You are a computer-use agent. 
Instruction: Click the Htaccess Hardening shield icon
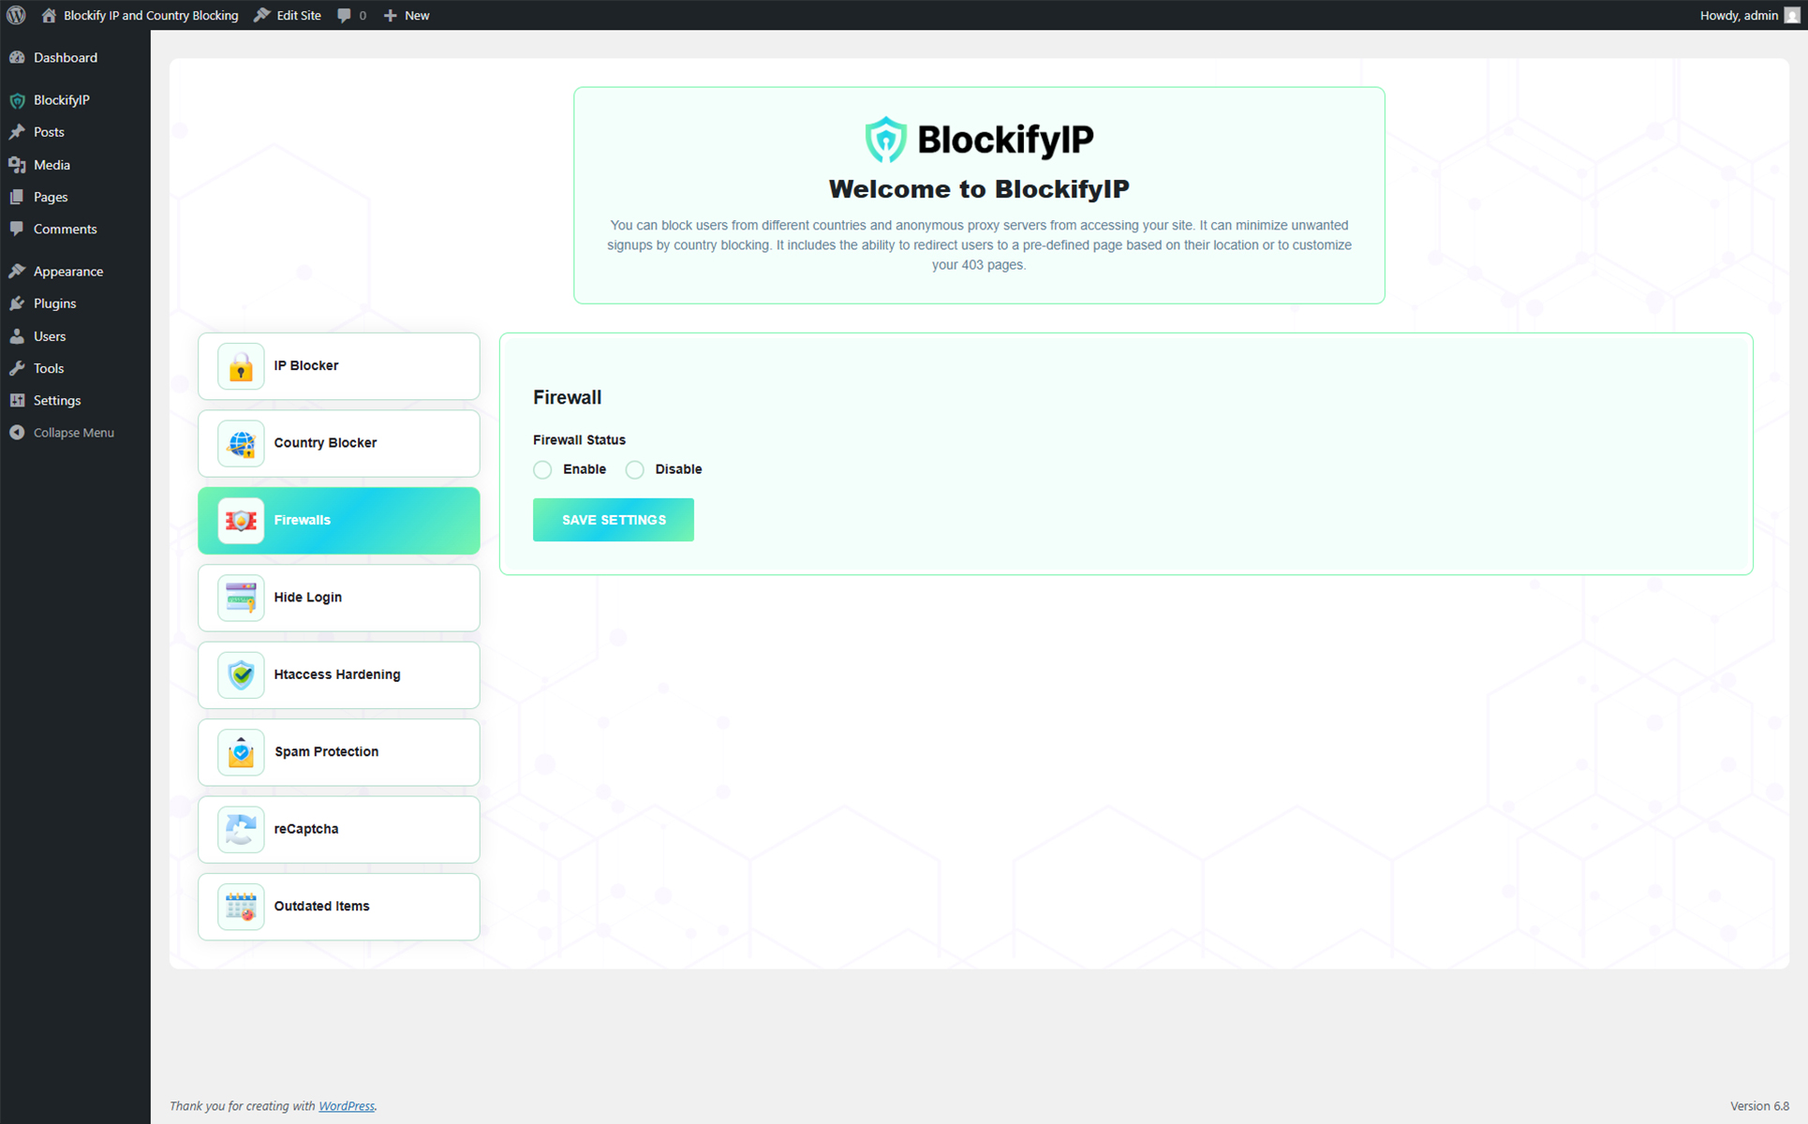[241, 674]
